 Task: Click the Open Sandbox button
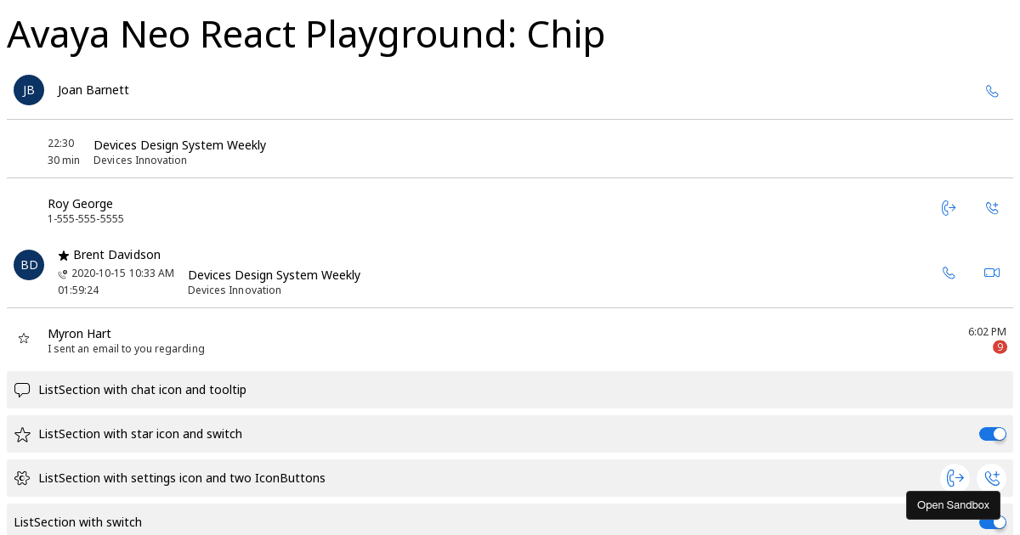tap(953, 505)
